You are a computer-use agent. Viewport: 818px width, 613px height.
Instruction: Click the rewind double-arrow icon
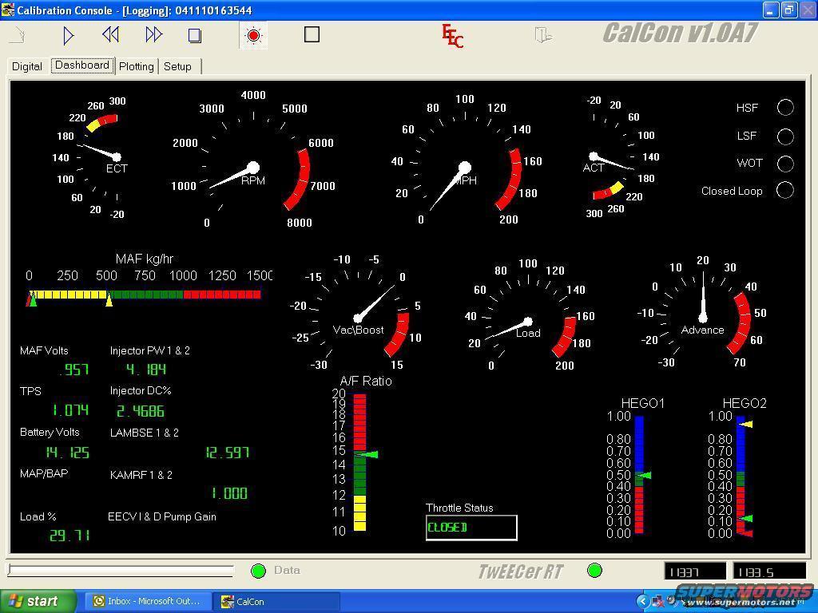pos(111,34)
